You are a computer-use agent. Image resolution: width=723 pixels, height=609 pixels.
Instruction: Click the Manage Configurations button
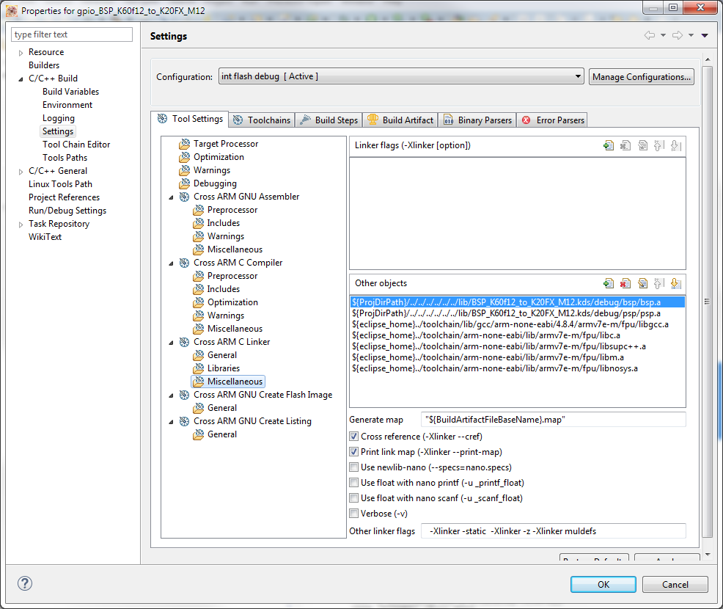[642, 76]
